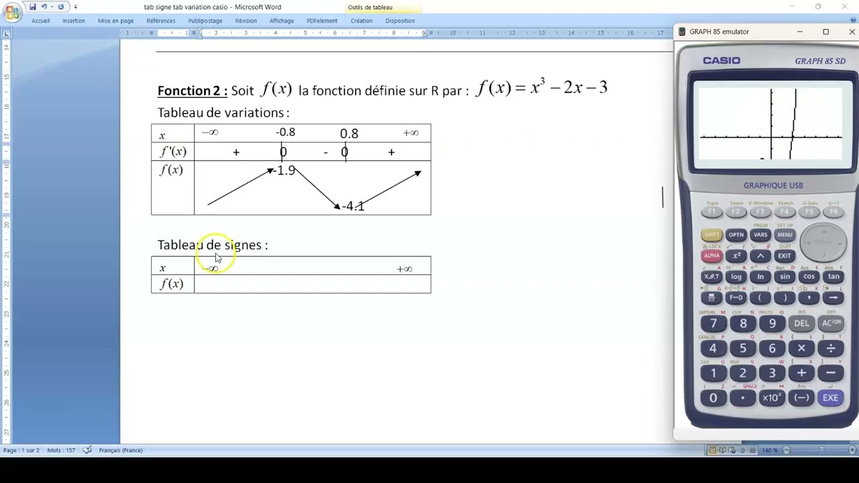
Task: Click the 'Tableau de variations :' heading
Action: pos(223,113)
